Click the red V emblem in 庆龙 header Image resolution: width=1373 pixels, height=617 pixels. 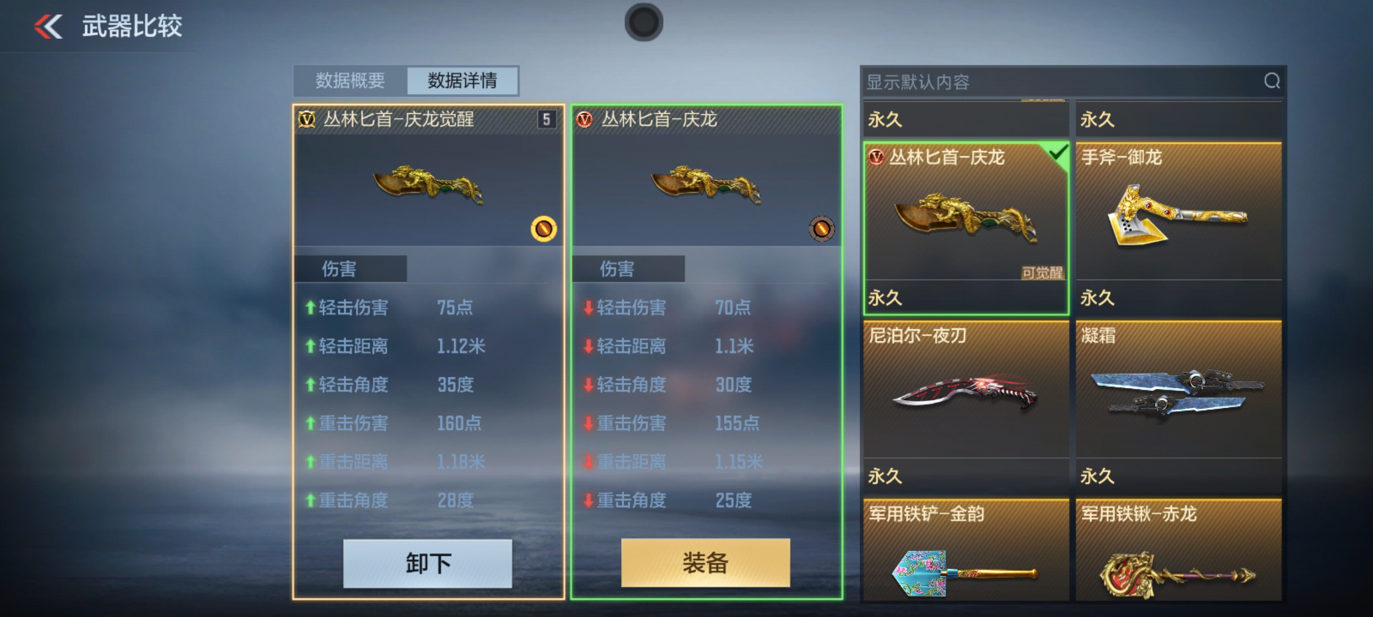click(584, 119)
